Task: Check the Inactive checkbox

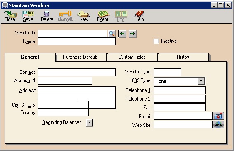Action: 156,41
